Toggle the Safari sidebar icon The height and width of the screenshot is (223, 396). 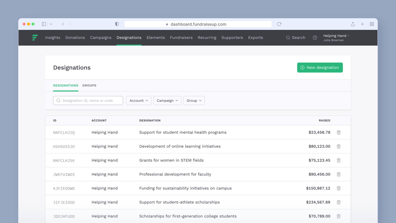click(x=44, y=24)
